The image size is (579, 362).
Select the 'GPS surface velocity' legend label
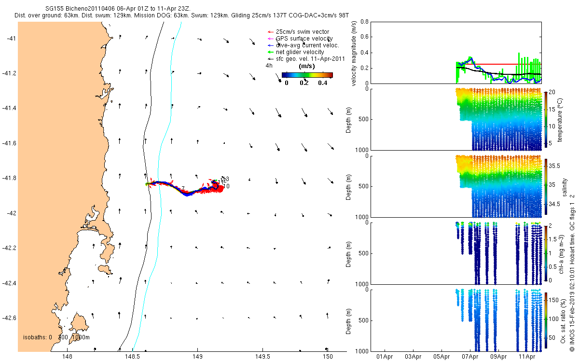(x=304, y=39)
